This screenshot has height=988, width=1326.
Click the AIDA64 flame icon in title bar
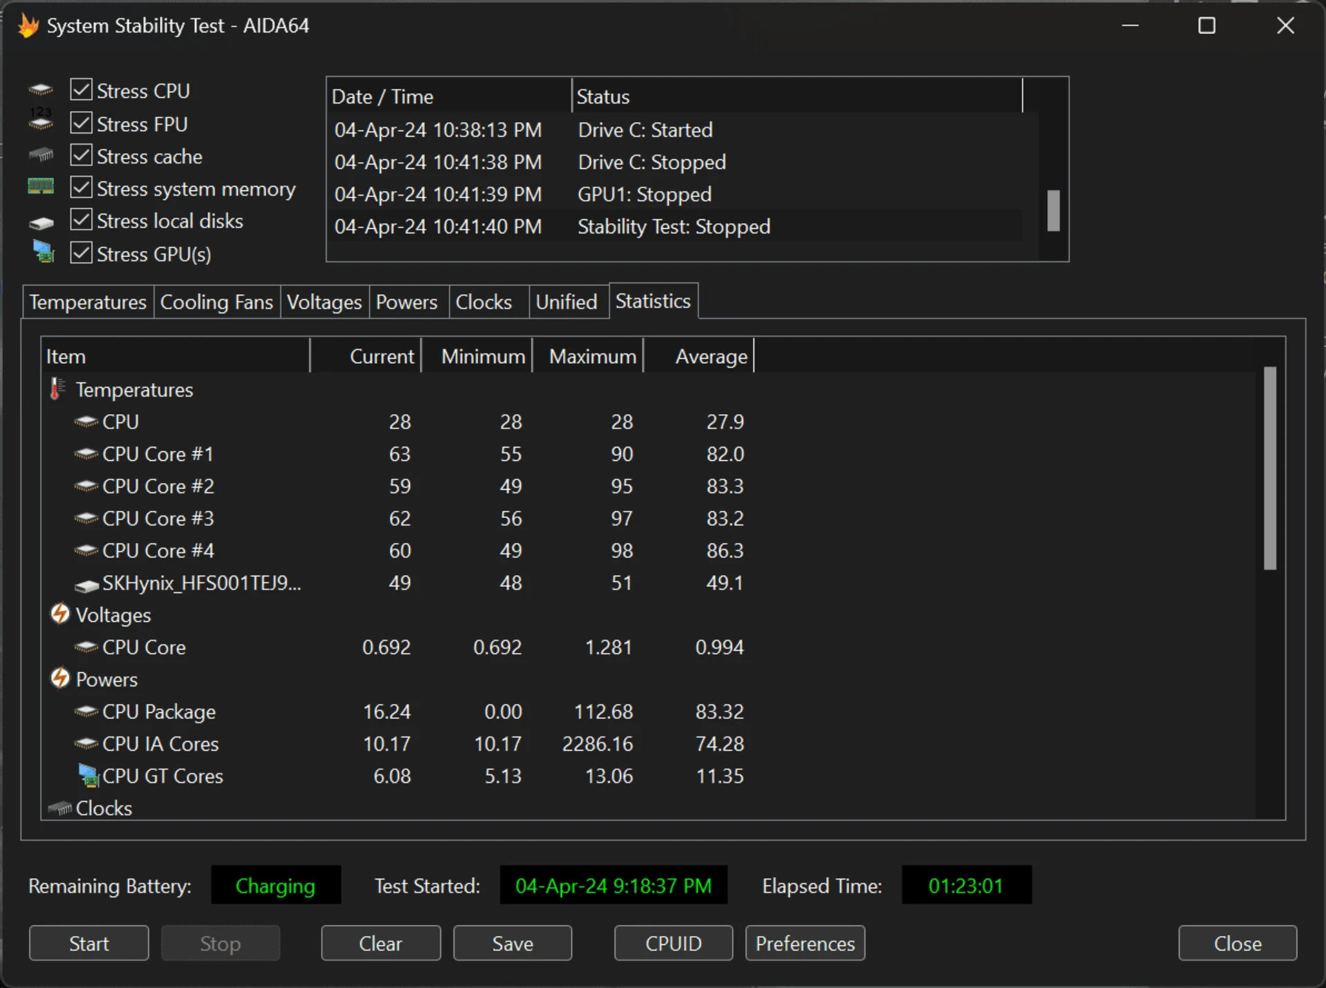28,26
